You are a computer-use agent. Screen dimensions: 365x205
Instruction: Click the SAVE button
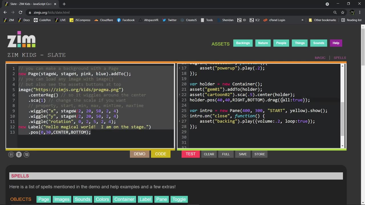pos(243,154)
